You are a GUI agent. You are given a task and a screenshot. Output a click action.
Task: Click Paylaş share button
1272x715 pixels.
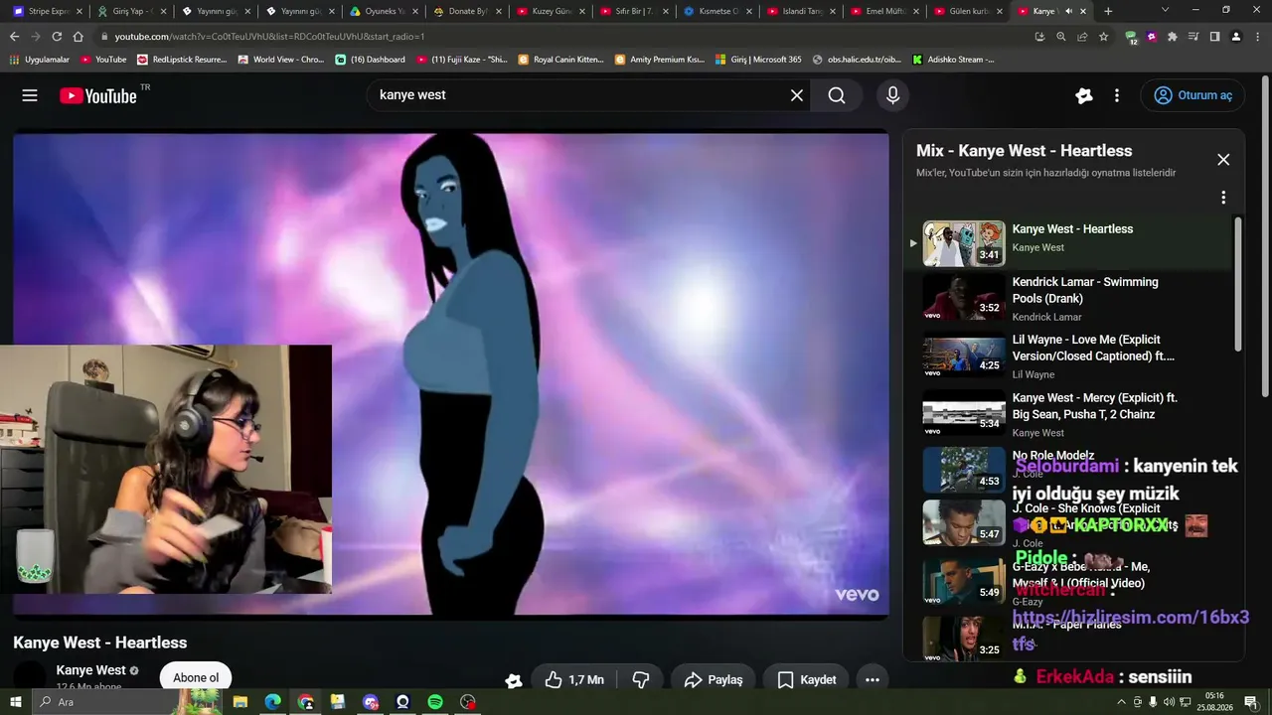714,680
